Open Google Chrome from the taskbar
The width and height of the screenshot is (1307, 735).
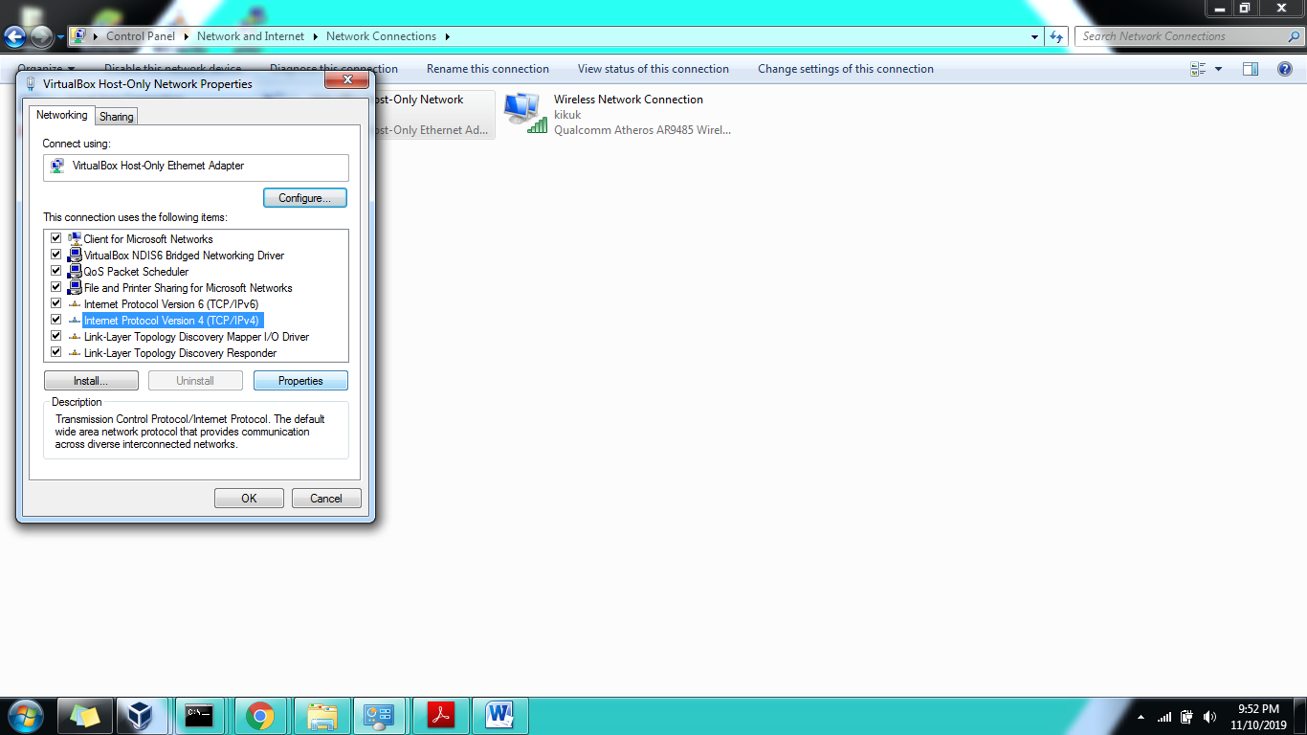pos(259,716)
